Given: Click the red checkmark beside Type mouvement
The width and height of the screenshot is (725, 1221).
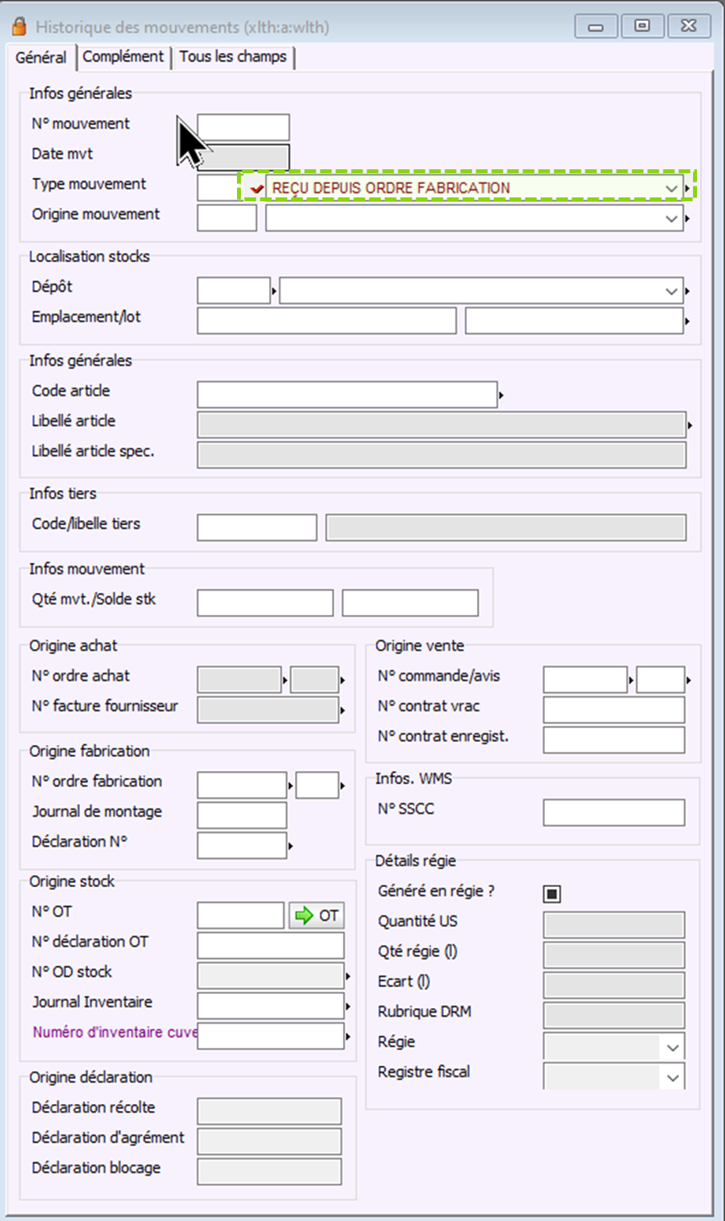Looking at the screenshot, I should [x=256, y=188].
